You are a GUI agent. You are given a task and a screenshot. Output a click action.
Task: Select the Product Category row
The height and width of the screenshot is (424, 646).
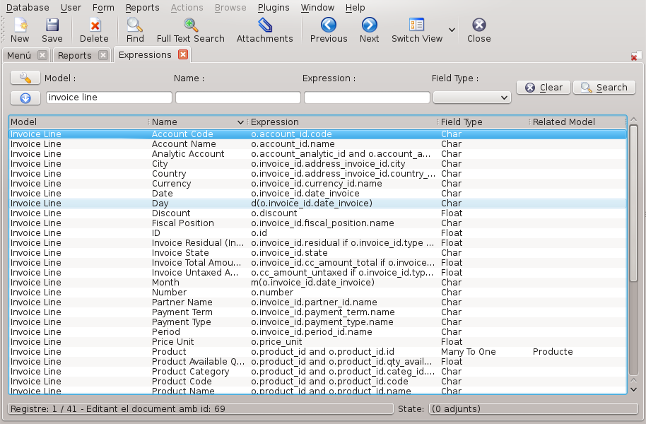click(x=317, y=371)
